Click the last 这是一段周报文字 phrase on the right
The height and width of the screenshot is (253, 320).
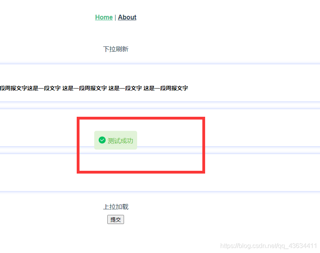(166, 88)
